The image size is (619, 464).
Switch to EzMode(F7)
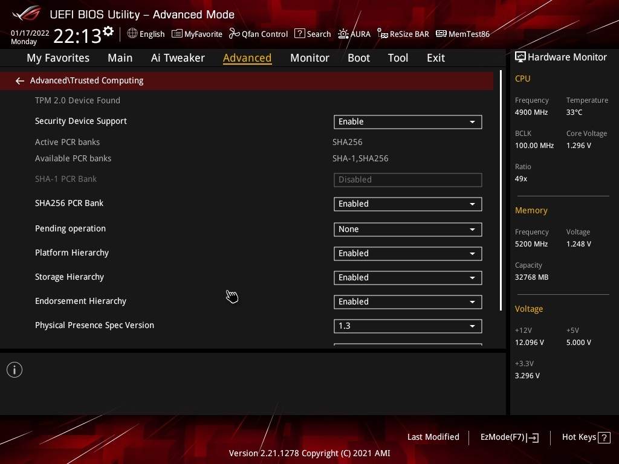509,437
